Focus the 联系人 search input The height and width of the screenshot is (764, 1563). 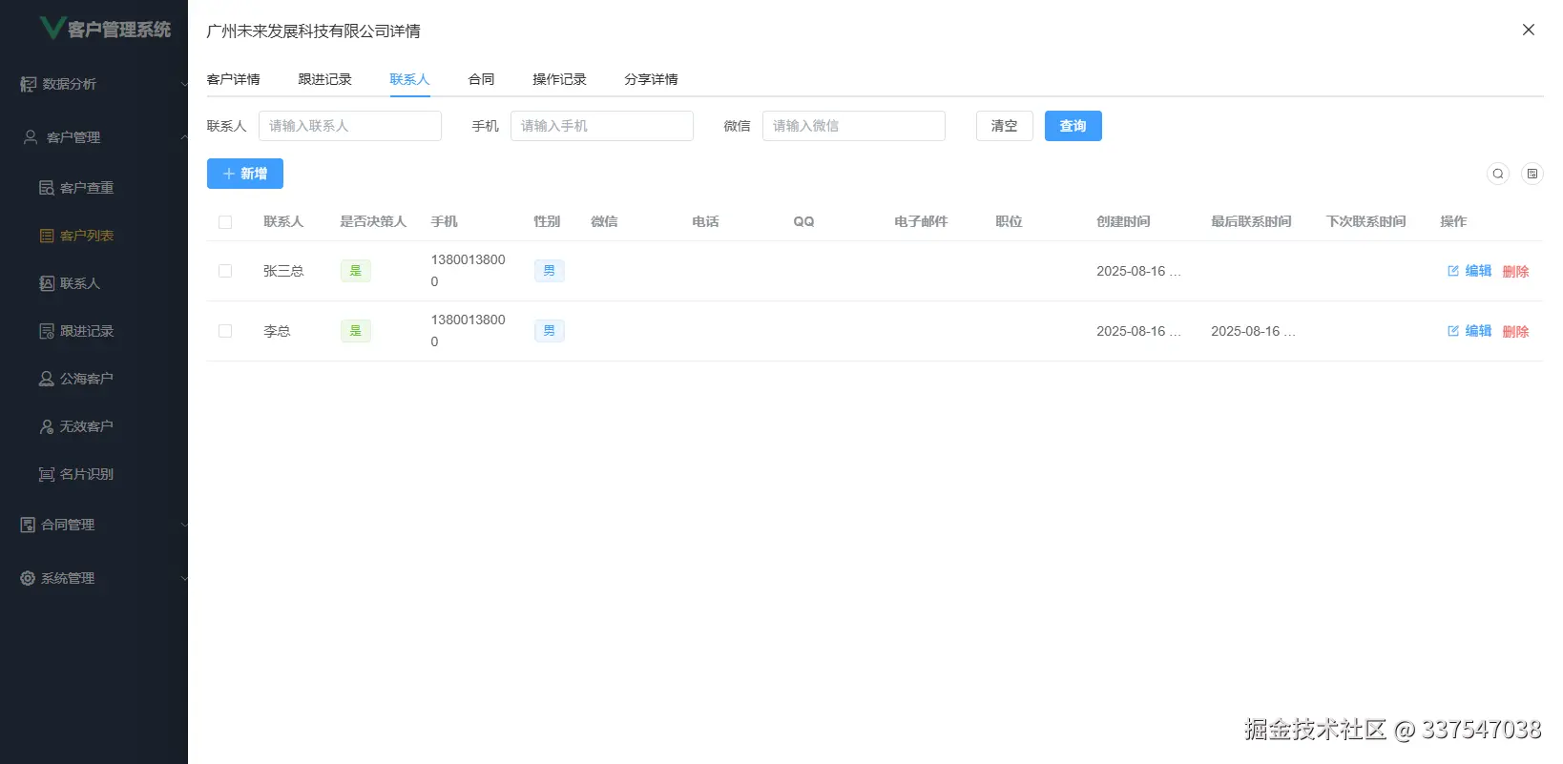point(350,126)
